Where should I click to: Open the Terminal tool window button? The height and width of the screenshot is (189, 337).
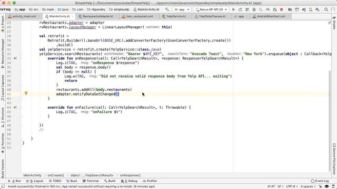tap(91, 181)
